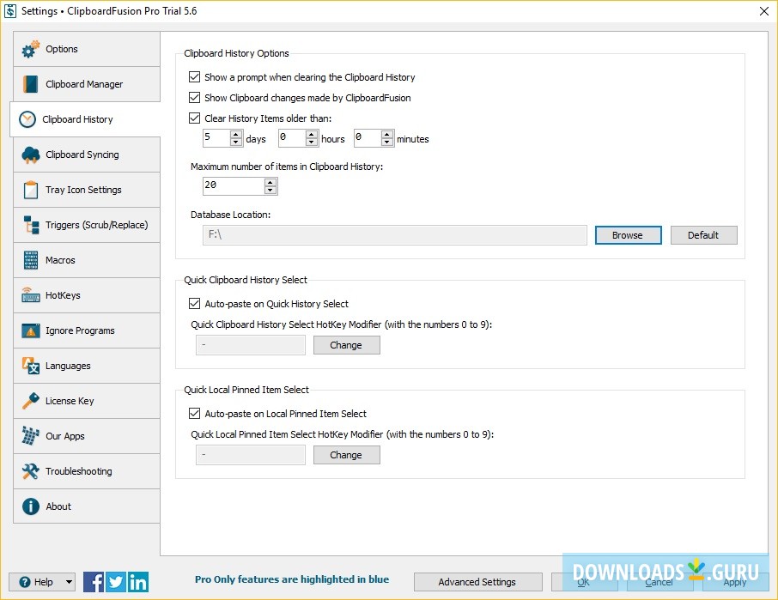
Task: Open the Clipboard Syncing tab
Action: 87,155
